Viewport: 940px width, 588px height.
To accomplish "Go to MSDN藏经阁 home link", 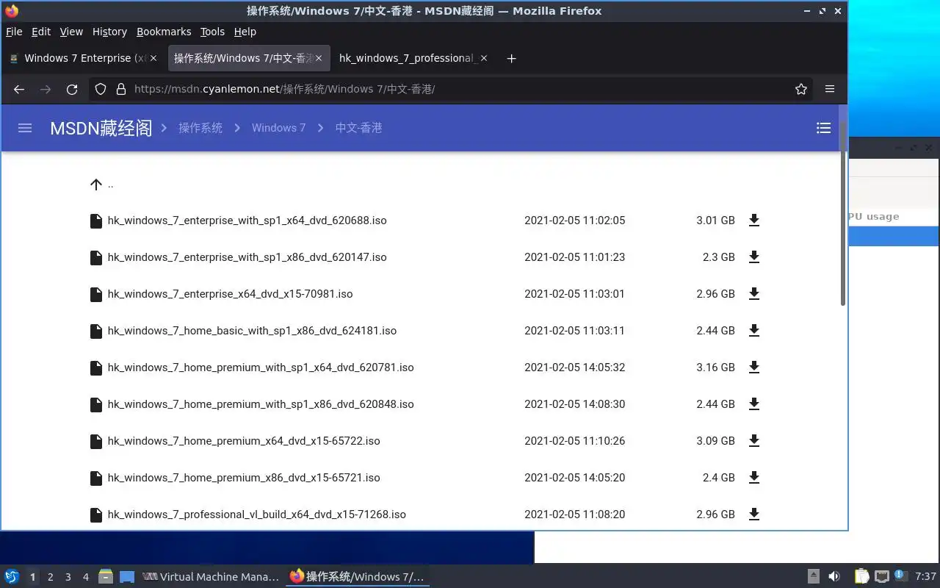I will coord(101,128).
